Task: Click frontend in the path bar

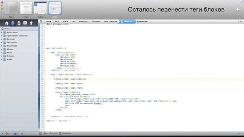Action: (96, 21)
